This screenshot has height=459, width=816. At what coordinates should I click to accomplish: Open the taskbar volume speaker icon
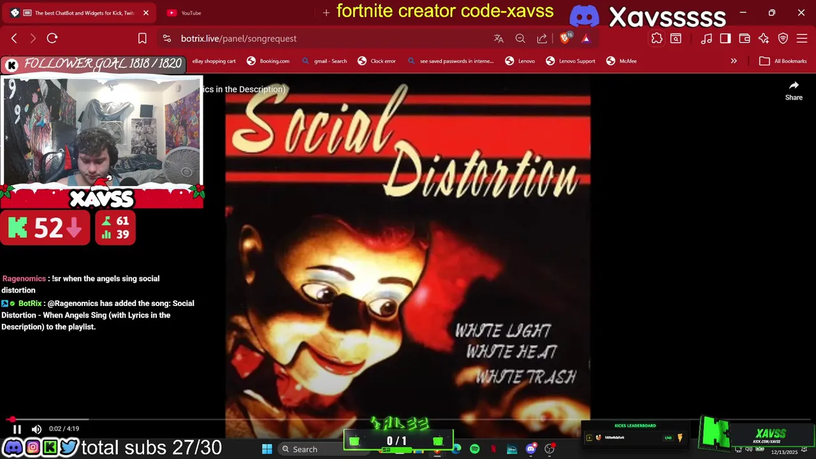tap(748, 449)
